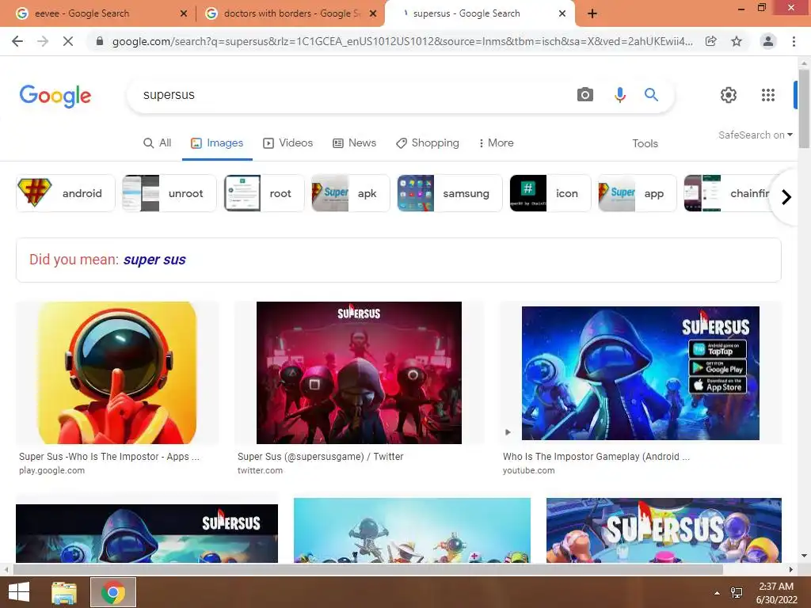Click the horizontal page scrollbar
811x608 pixels.
pyautogui.click(x=367, y=569)
